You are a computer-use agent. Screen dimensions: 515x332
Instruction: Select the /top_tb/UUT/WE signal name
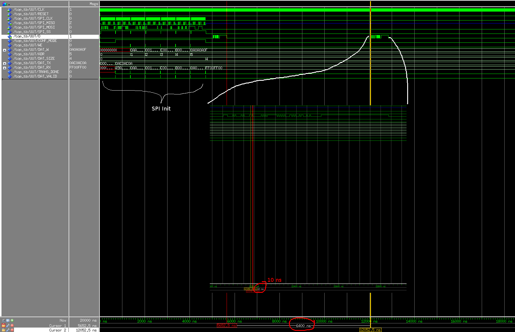coord(28,45)
